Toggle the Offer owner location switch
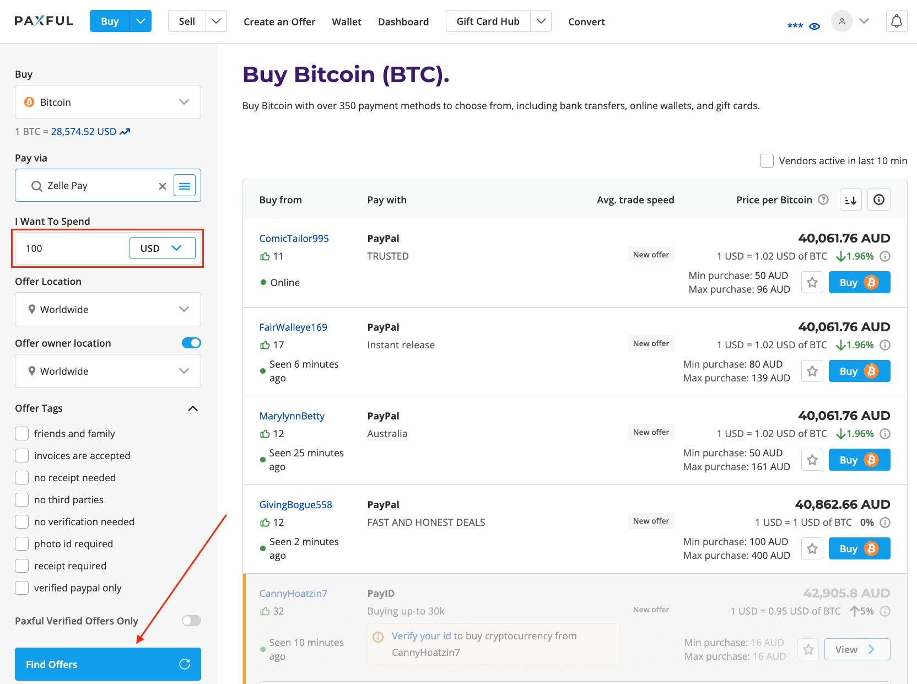The width and height of the screenshot is (917, 684). point(191,343)
